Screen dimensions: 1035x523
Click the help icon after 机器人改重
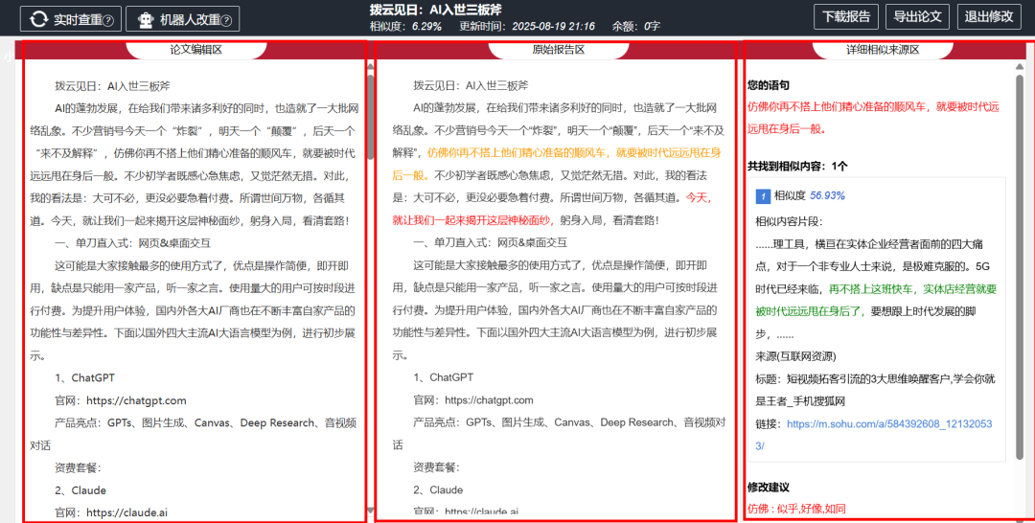click(x=226, y=20)
